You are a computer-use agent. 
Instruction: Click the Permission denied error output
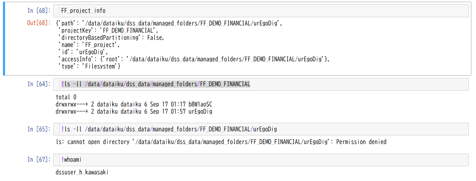tap(221, 142)
